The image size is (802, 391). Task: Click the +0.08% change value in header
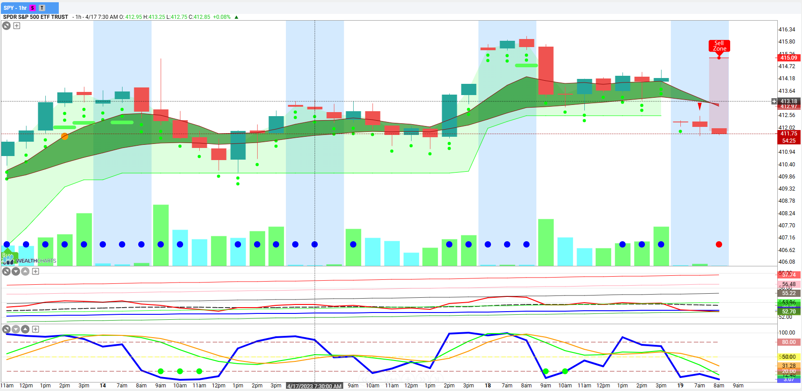pos(222,17)
